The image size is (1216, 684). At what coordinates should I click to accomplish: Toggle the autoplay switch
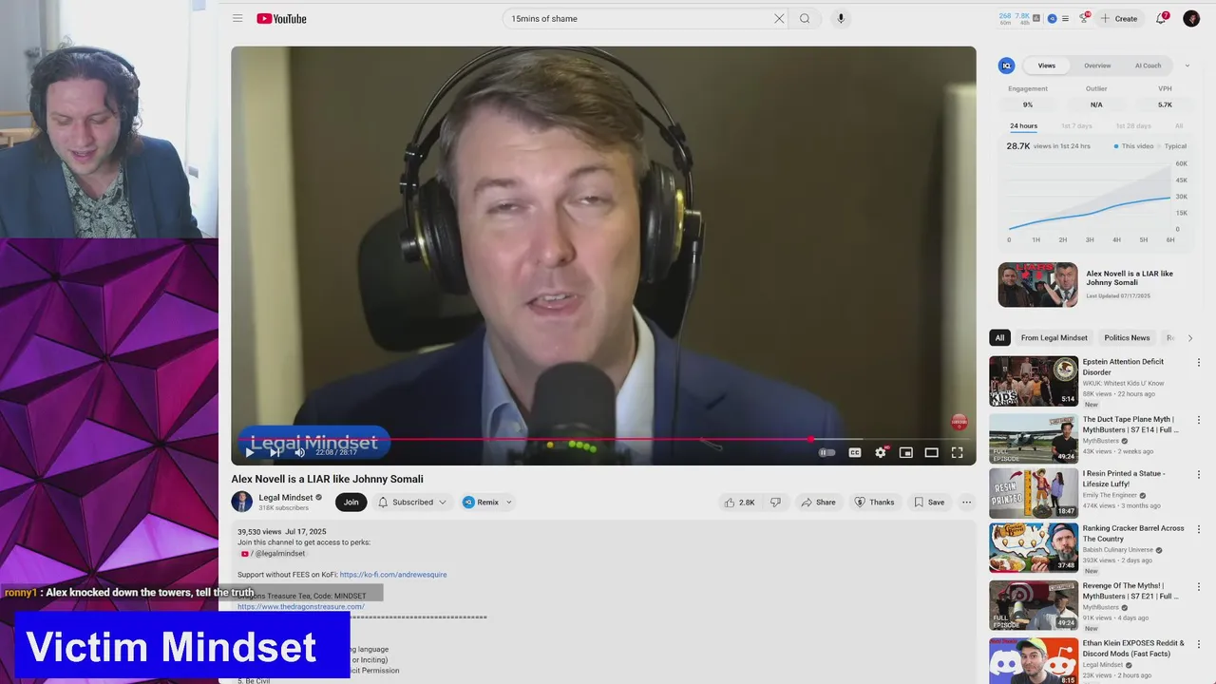826,452
